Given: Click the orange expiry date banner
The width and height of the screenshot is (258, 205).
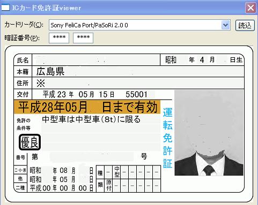Looking at the screenshot, I should [87, 107].
